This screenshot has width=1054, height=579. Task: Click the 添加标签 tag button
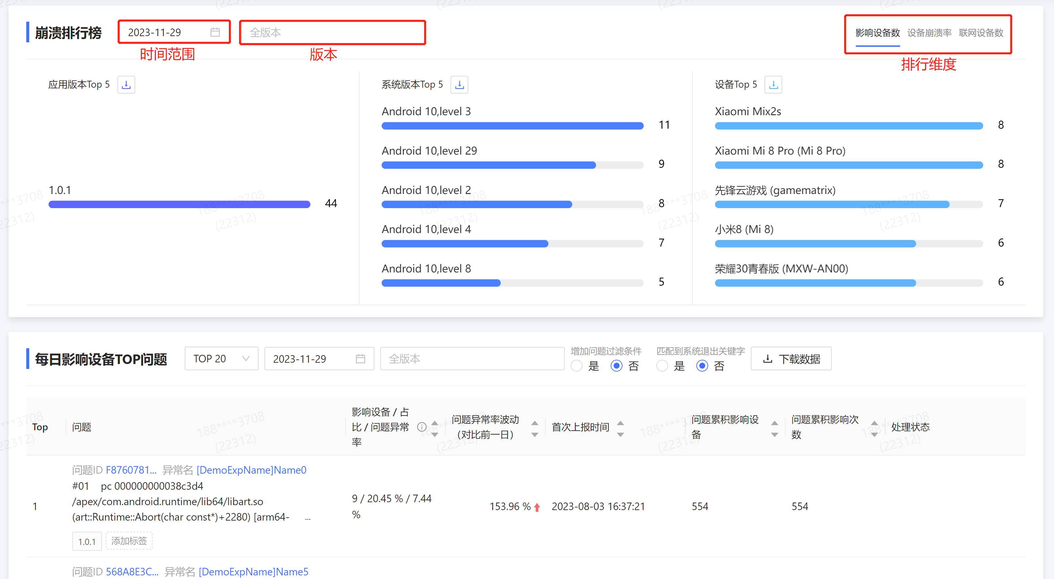(129, 541)
